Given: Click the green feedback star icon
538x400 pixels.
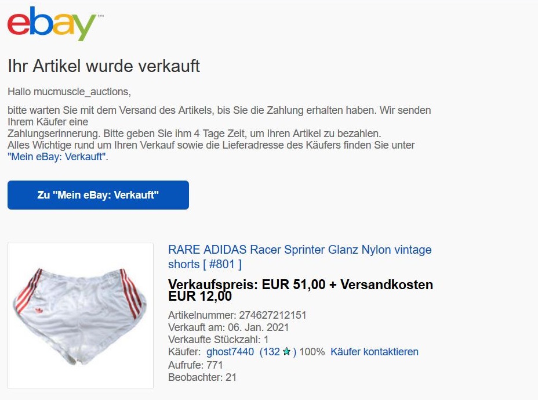Looking at the screenshot, I should coord(286,352).
